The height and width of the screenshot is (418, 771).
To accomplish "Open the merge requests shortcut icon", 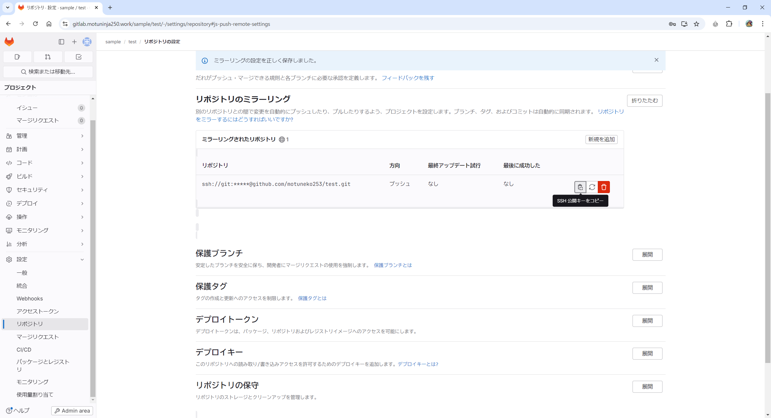I will coord(48,57).
